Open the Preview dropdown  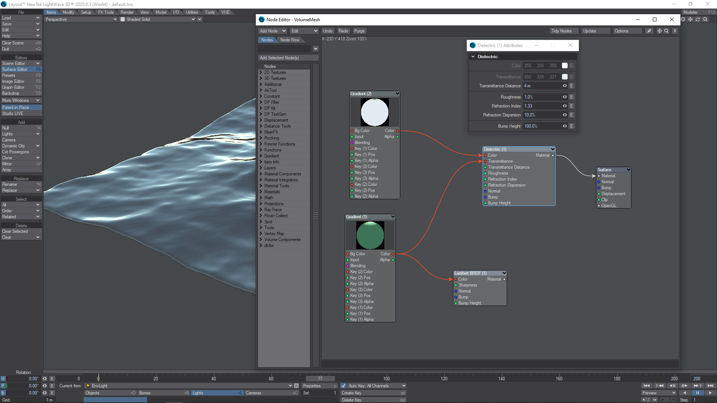pyautogui.click(x=659, y=393)
